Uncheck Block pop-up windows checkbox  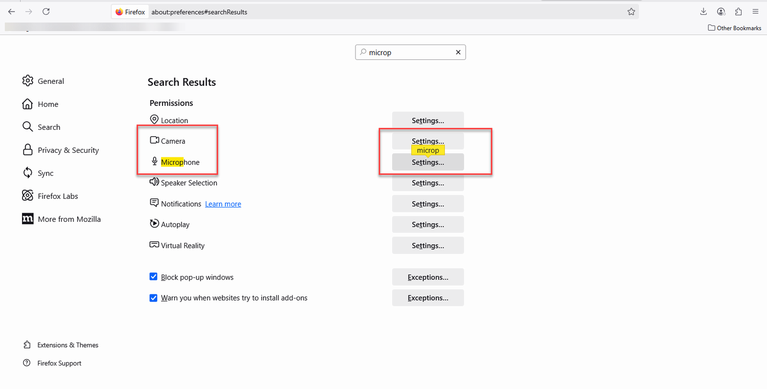click(x=153, y=277)
